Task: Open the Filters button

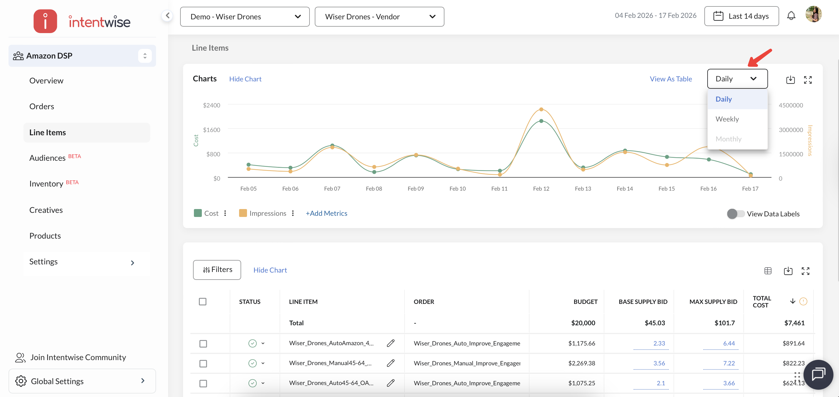Action: pyautogui.click(x=217, y=270)
